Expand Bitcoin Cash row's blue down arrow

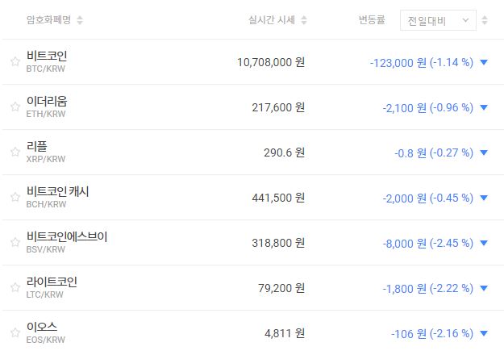coord(484,198)
